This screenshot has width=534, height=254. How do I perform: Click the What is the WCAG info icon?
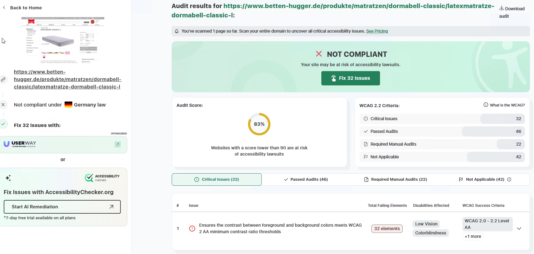click(x=486, y=105)
